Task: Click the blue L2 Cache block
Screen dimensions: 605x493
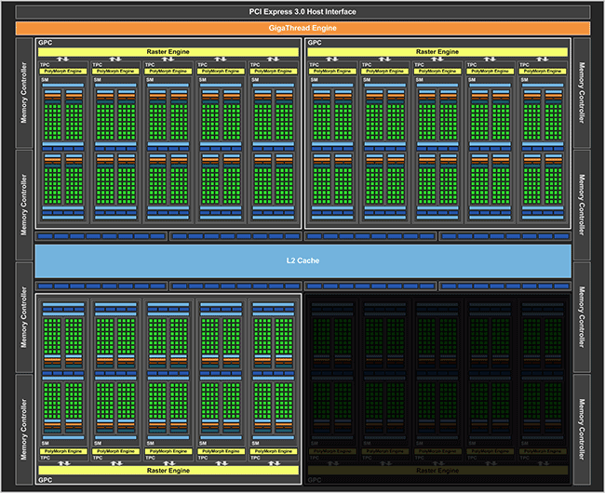Action: coord(302,260)
